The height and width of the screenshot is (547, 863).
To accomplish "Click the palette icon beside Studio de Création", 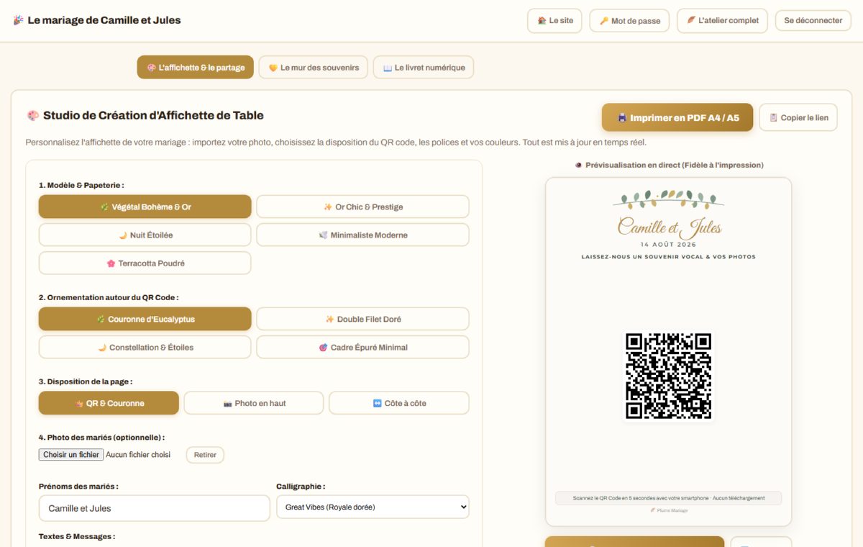I will tap(32, 115).
